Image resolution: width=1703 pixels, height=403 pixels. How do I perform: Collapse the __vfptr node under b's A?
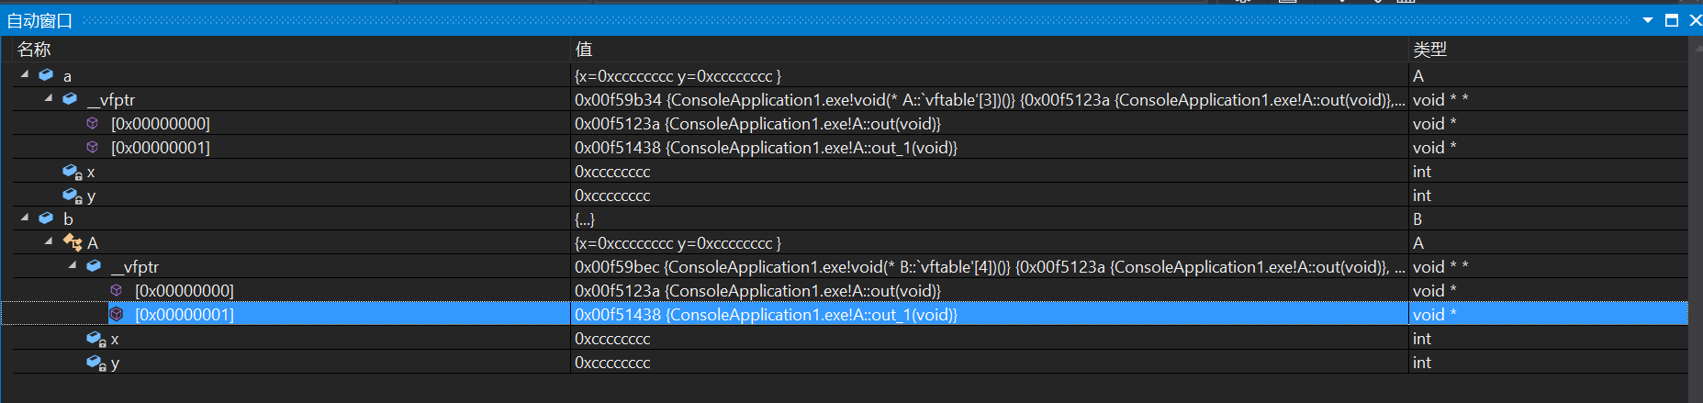(73, 265)
